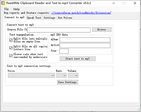Click the Year input field
The height and width of the screenshot is (112, 141).
[x=64, y=51]
